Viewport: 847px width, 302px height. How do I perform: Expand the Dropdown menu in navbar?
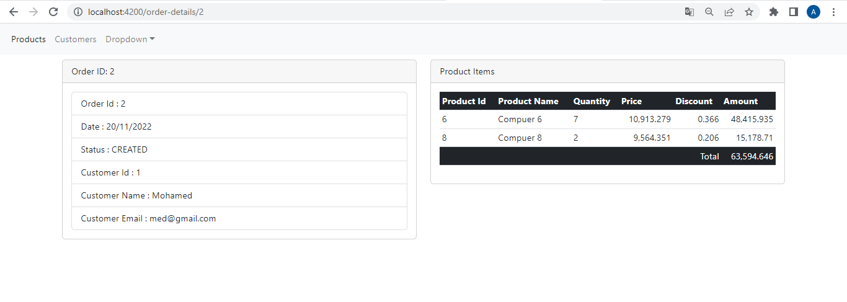pyautogui.click(x=130, y=39)
